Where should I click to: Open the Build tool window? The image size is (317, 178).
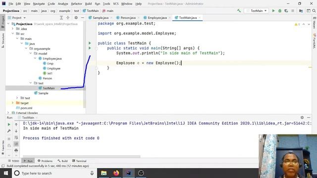(62, 161)
